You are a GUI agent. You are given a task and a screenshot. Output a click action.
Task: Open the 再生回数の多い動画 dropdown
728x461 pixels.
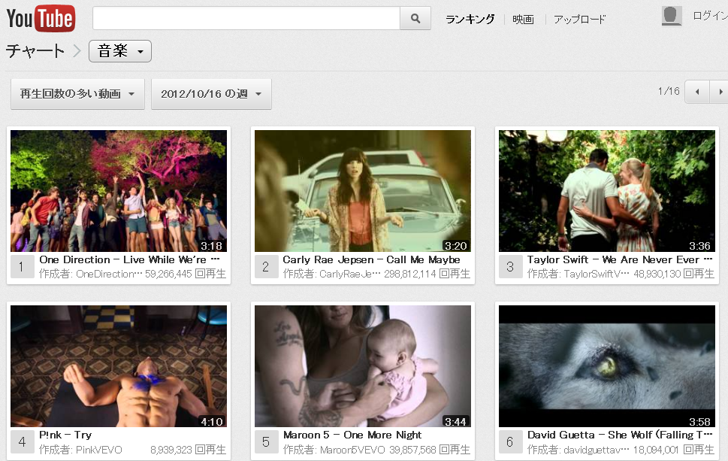pyautogui.click(x=77, y=94)
